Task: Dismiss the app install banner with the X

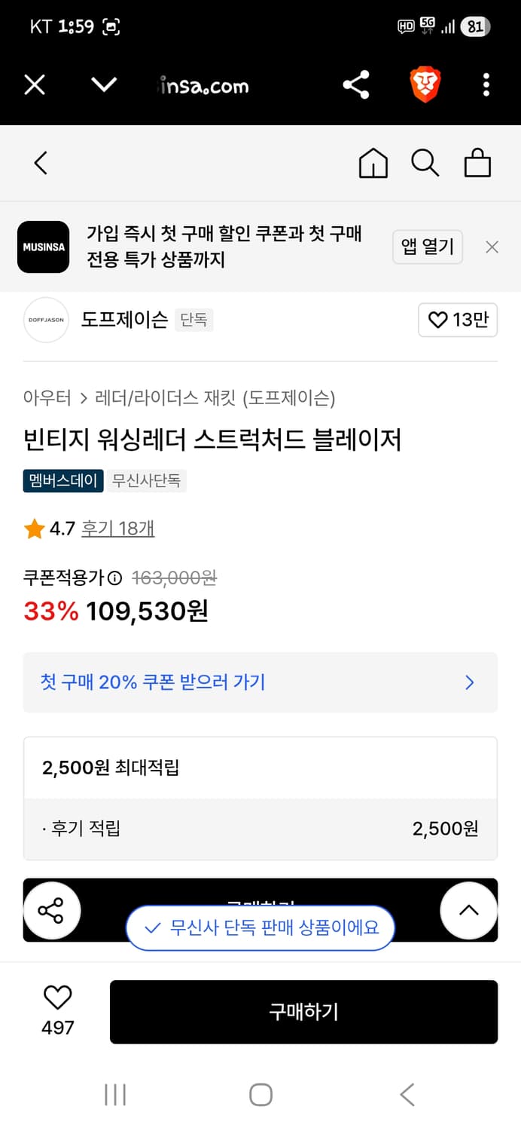Action: tap(492, 247)
